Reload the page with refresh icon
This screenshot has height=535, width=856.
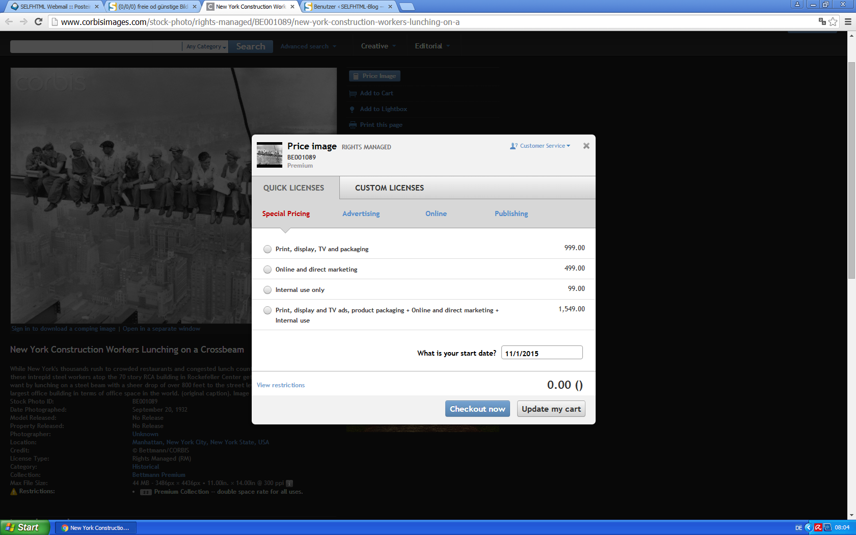pyautogui.click(x=38, y=21)
